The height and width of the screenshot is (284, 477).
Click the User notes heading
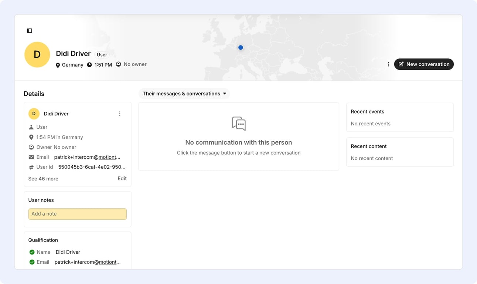(x=41, y=200)
